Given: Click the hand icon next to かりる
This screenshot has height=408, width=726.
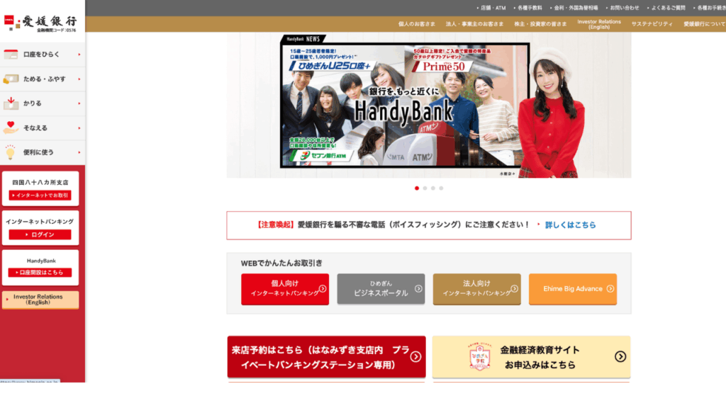Looking at the screenshot, I should 10,103.
